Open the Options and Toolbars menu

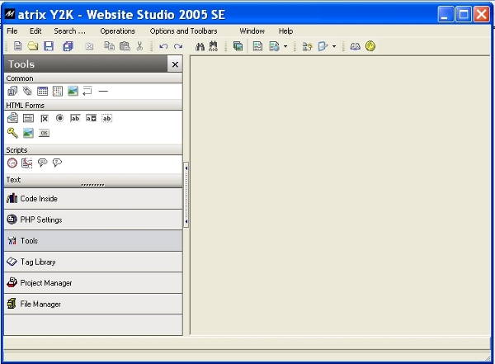(183, 31)
